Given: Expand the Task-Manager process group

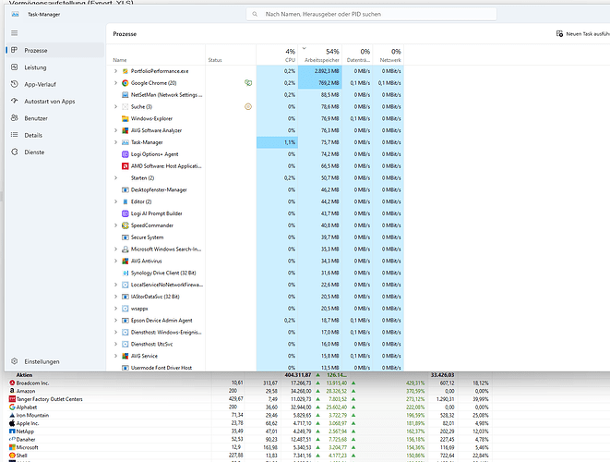Looking at the screenshot, I should click(115, 142).
